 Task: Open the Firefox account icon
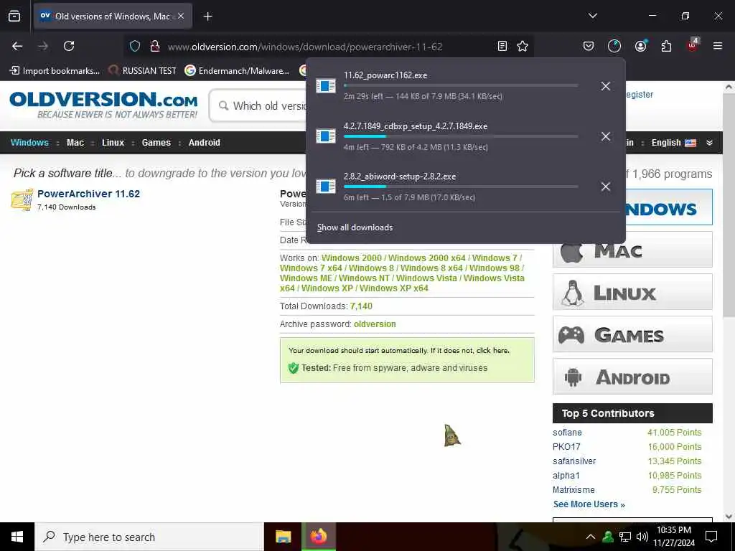[640, 46]
